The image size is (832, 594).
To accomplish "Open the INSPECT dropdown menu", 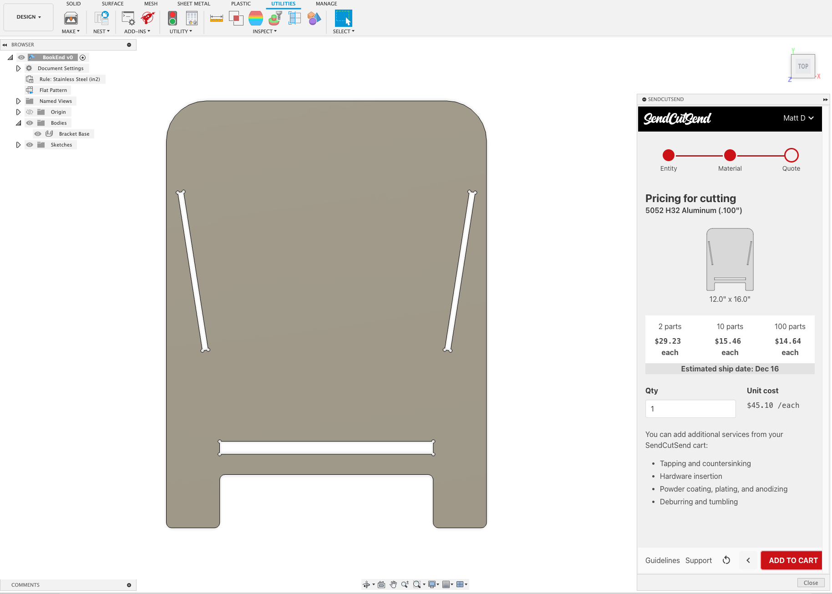I will click(265, 31).
